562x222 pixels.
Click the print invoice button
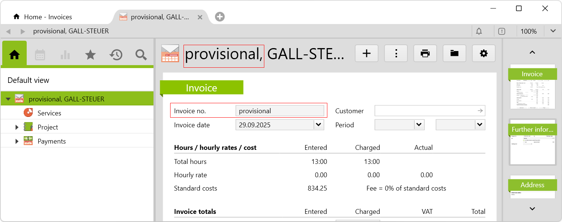(425, 54)
